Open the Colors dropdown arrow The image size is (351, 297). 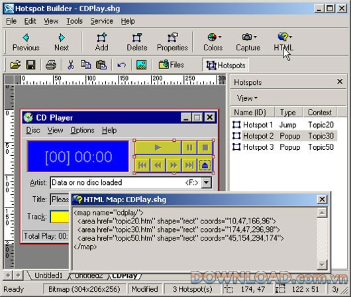pos(220,36)
